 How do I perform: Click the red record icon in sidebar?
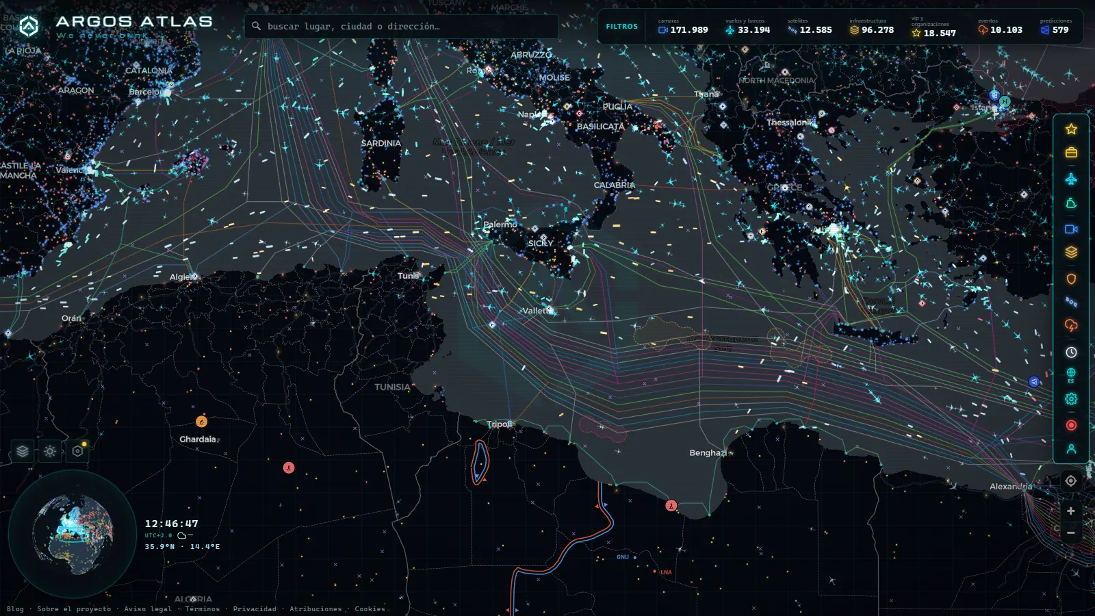(x=1071, y=425)
